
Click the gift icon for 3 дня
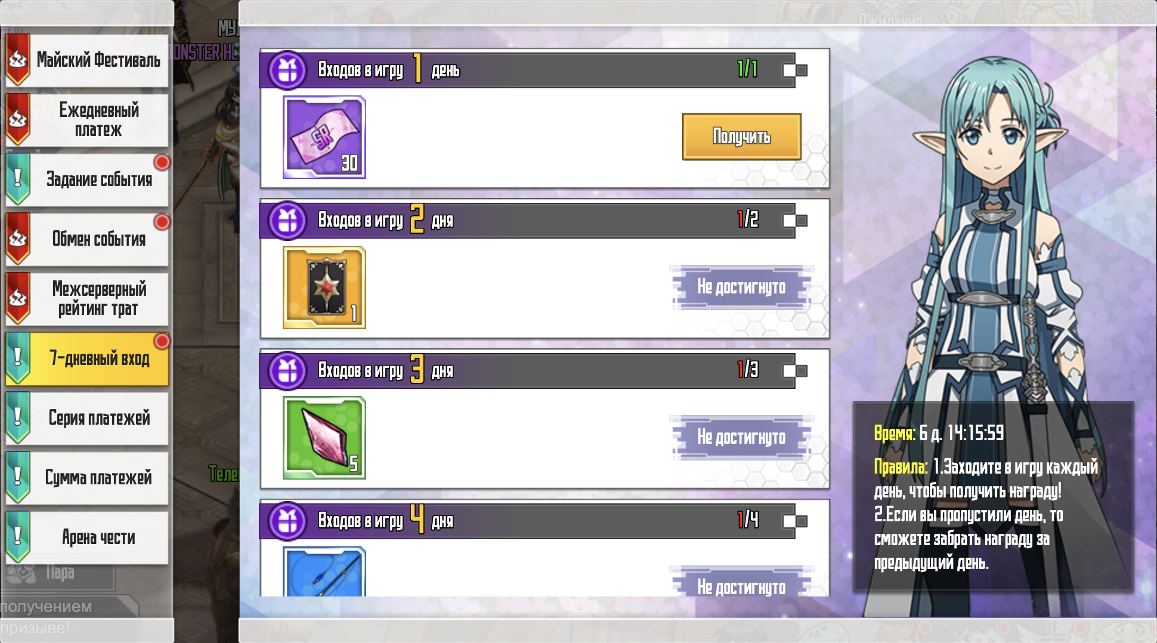tap(287, 370)
